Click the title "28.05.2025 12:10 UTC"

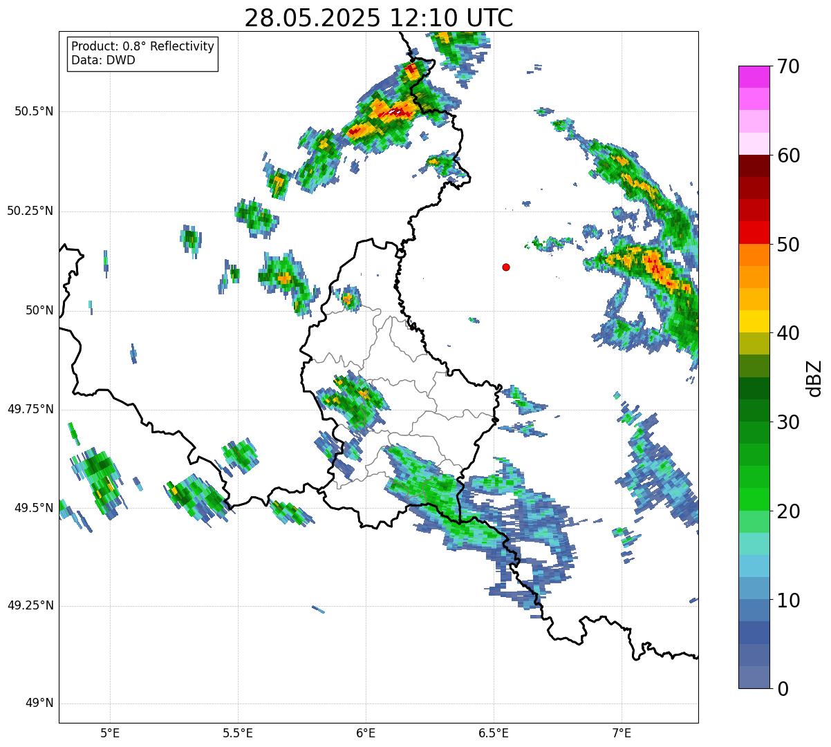pyautogui.click(x=379, y=17)
